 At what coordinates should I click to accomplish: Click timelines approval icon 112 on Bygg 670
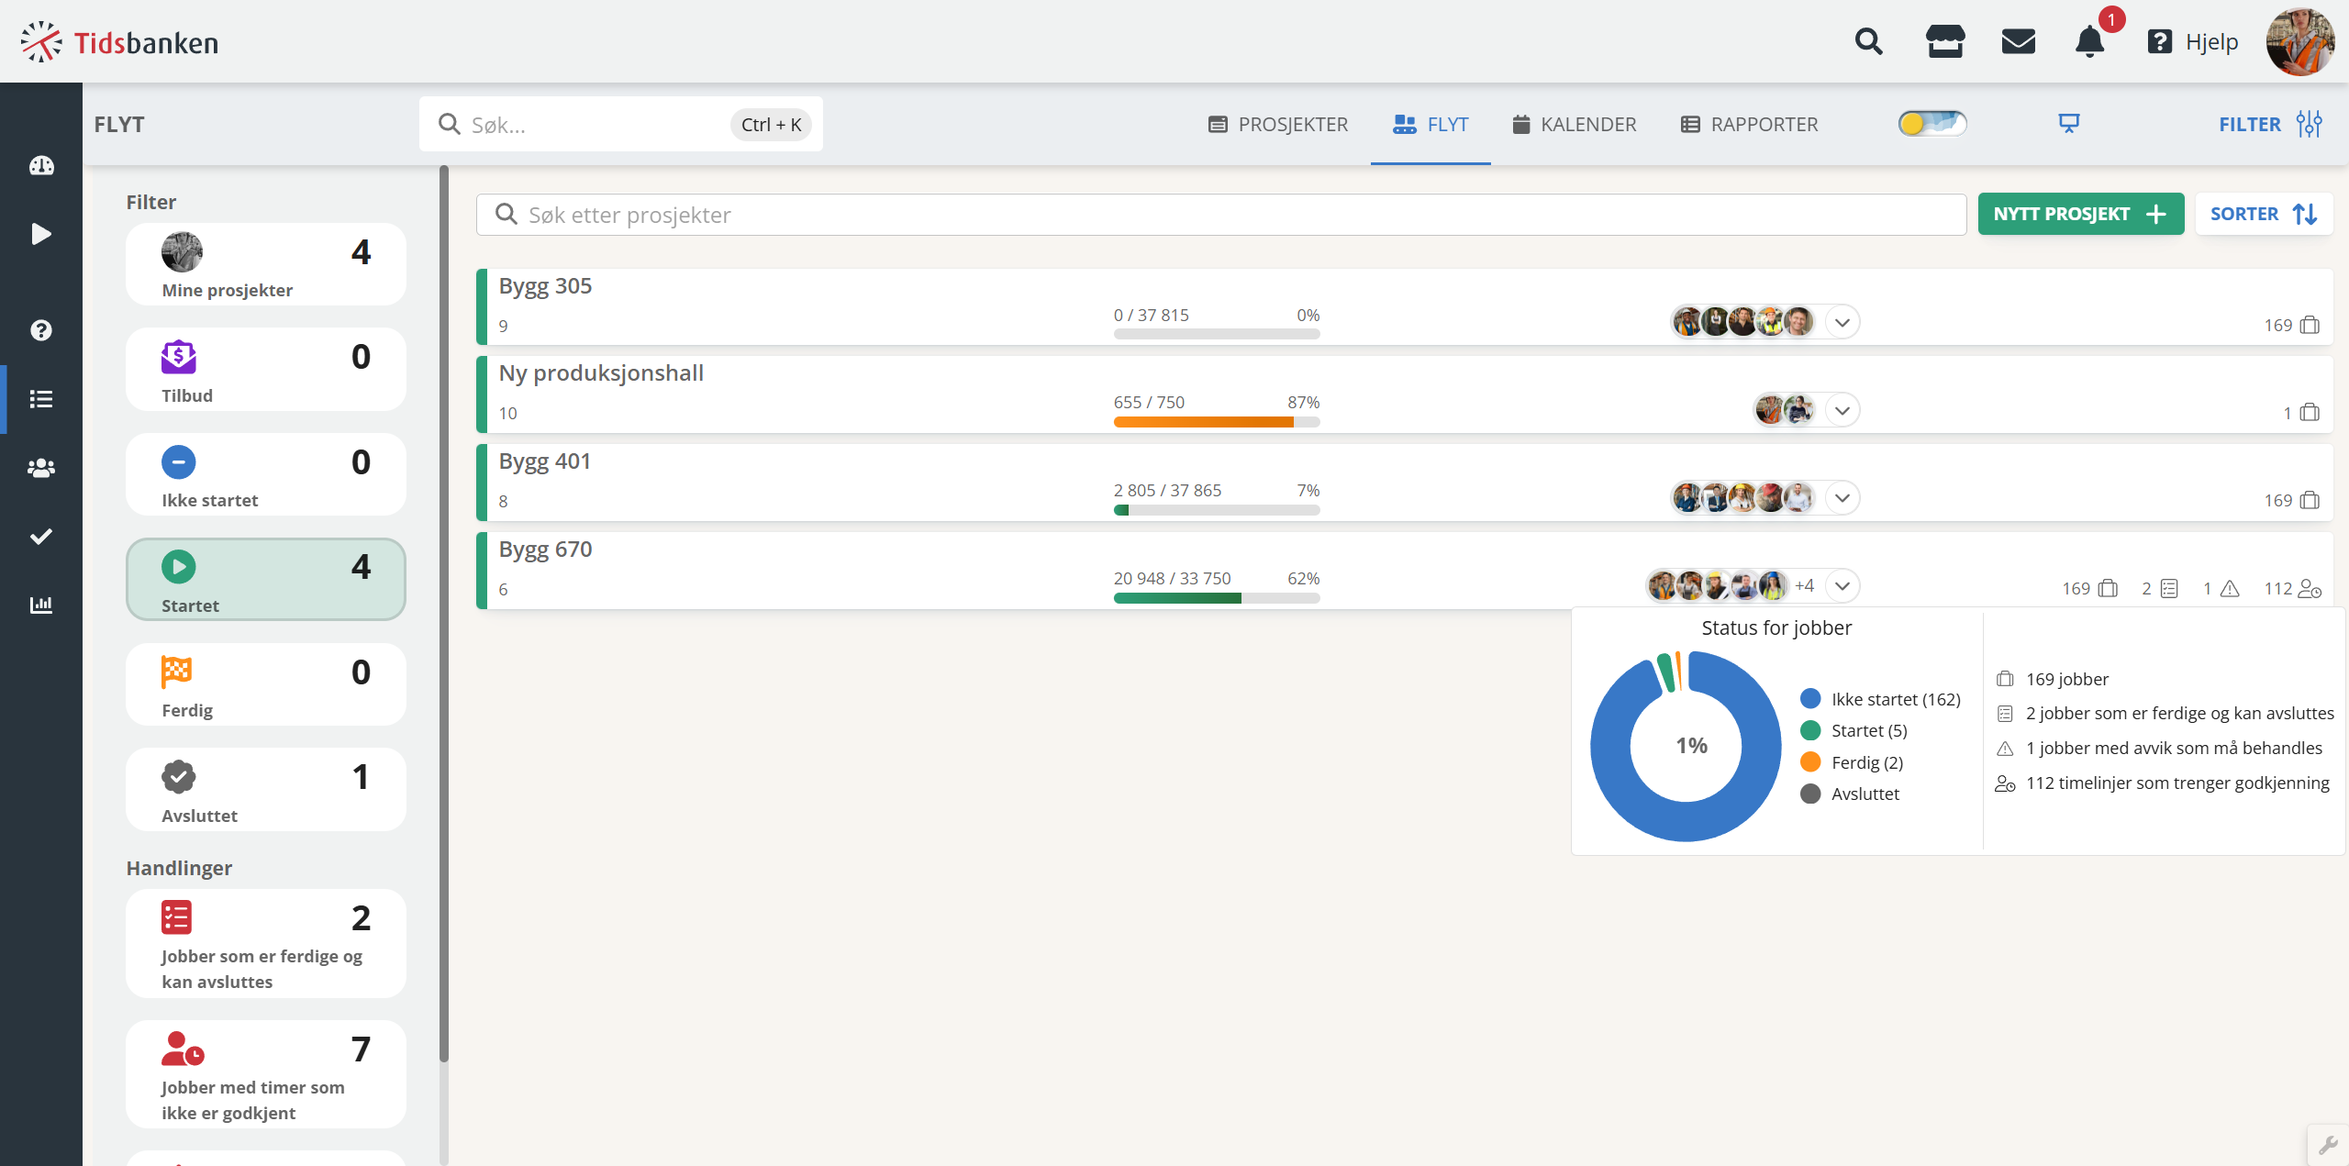pos(2310,589)
